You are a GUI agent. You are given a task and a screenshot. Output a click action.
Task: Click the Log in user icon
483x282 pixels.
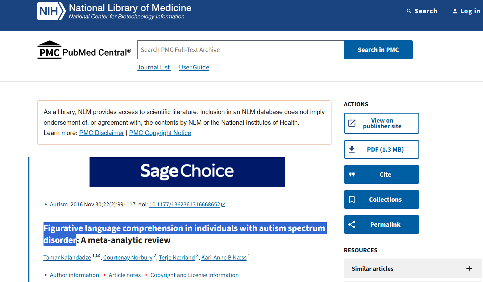[x=455, y=11]
